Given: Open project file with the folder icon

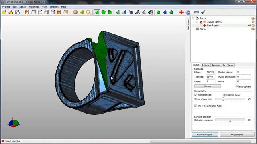Looking at the screenshot, I should 4,12.
